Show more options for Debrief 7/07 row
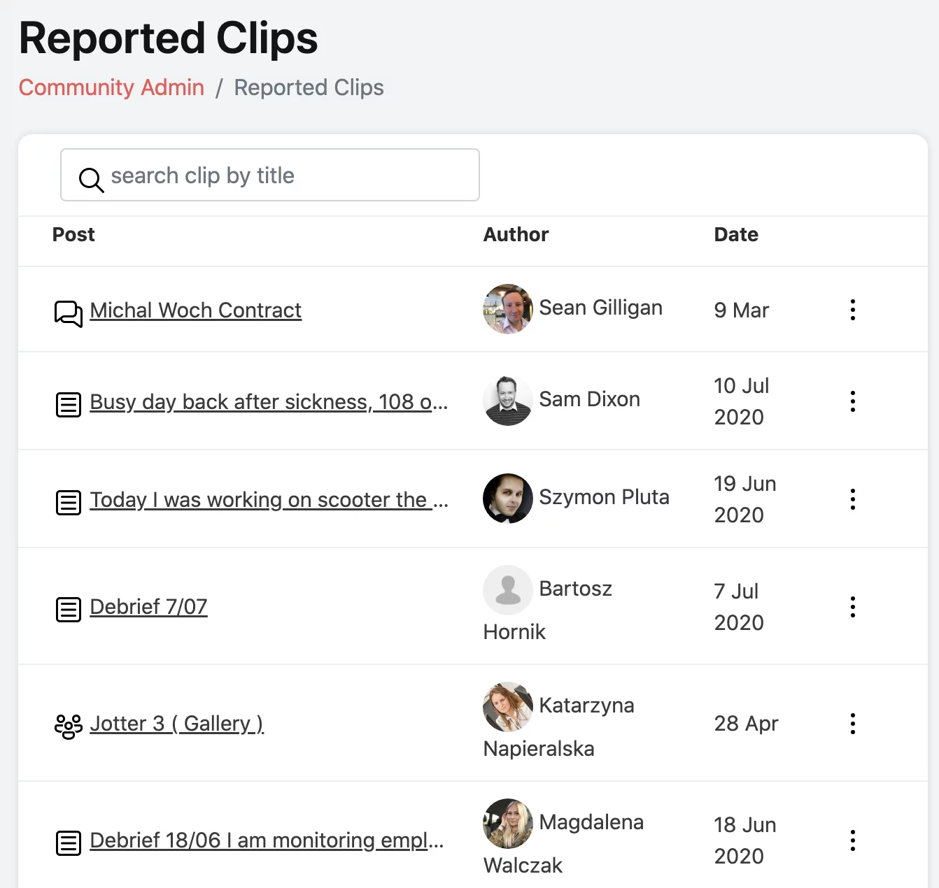This screenshot has width=939, height=888. (852, 607)
